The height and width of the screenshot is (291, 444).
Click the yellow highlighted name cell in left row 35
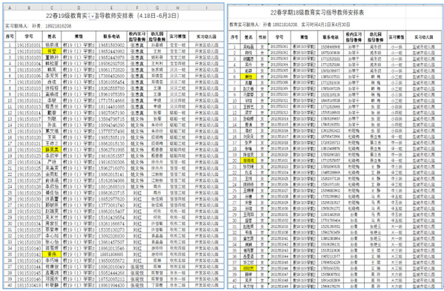[x=52, y=255]
